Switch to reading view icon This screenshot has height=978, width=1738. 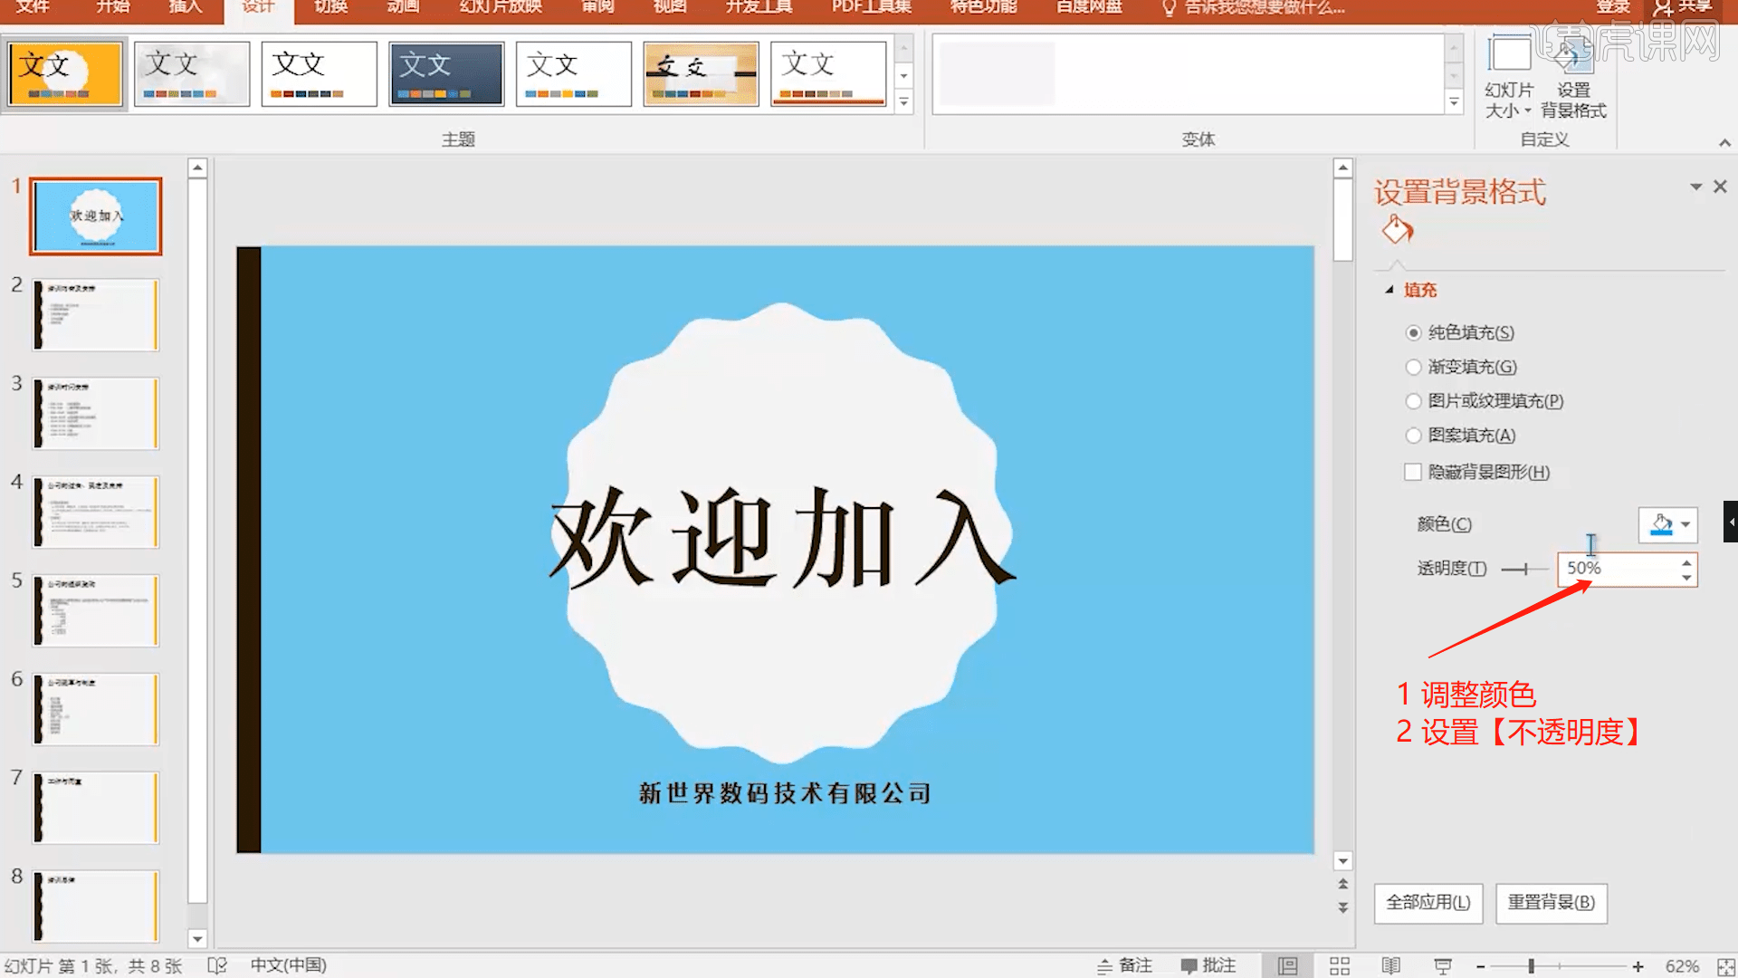point(1391,966)
